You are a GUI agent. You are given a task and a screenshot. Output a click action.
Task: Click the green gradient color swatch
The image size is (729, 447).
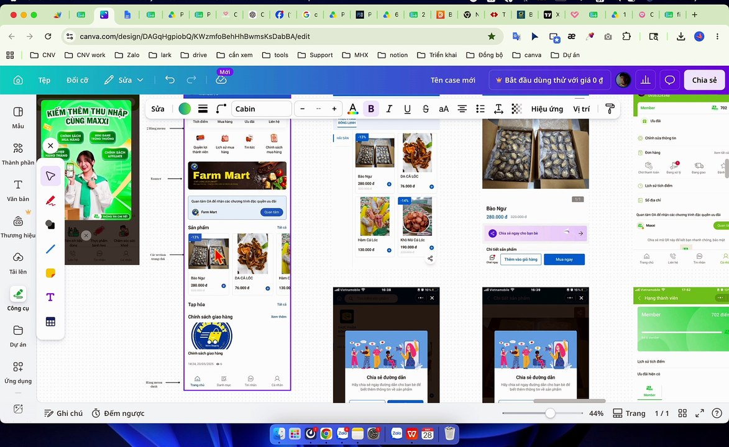[185, 109]
